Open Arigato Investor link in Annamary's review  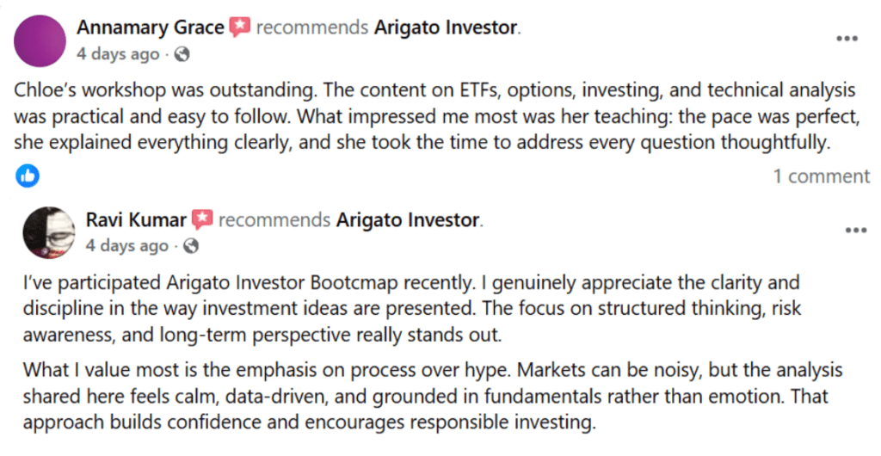point(446,28)
